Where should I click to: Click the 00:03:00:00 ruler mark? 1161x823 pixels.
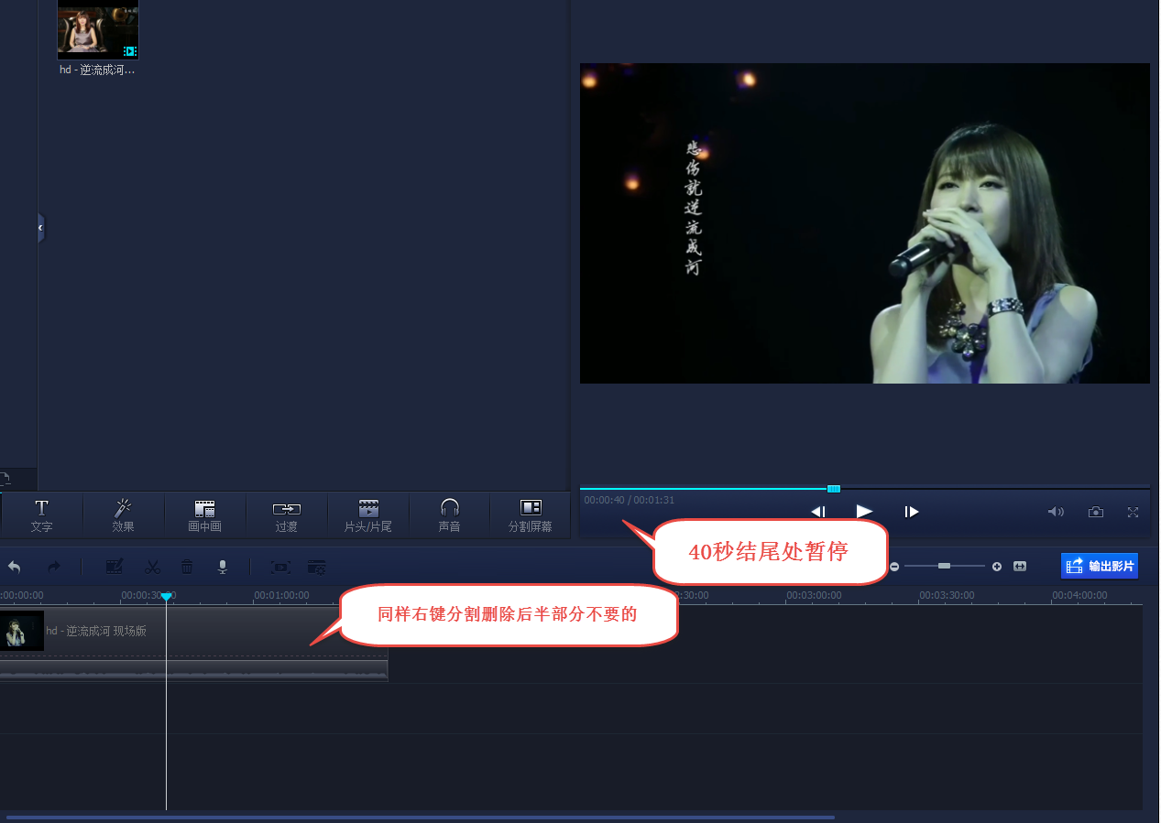pos(814,595)
